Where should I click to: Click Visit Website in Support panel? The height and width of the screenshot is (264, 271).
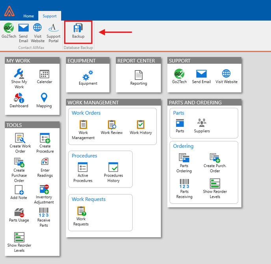click(226, 76)
